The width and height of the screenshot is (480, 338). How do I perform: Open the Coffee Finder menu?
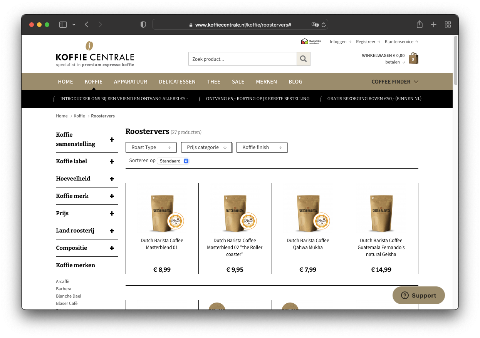point(395,82)
